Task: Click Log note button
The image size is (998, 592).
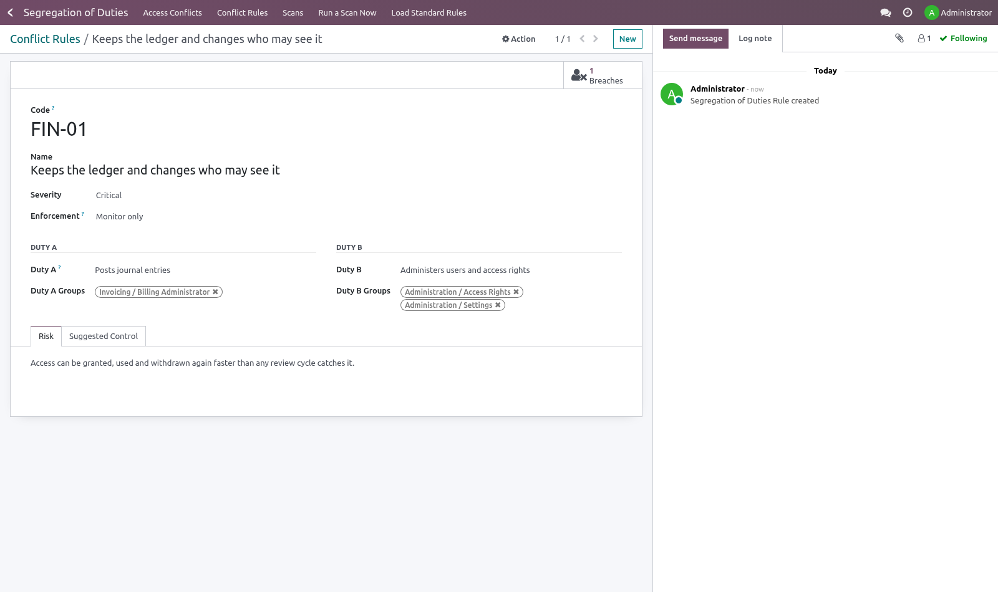Action: pyautogui.click(x=755, y=39)
